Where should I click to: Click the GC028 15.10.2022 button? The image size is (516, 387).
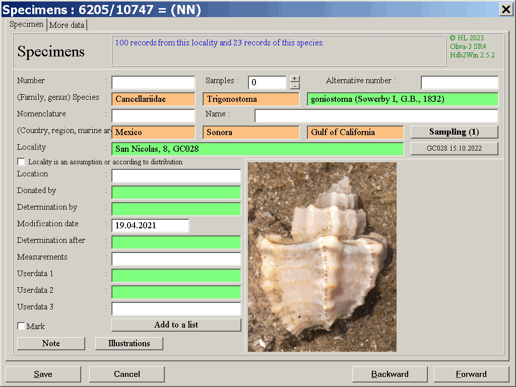click(454, 149)
